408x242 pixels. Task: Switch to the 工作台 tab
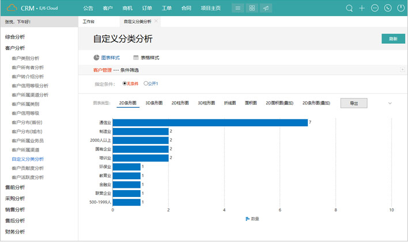click(x=89, y=21)
